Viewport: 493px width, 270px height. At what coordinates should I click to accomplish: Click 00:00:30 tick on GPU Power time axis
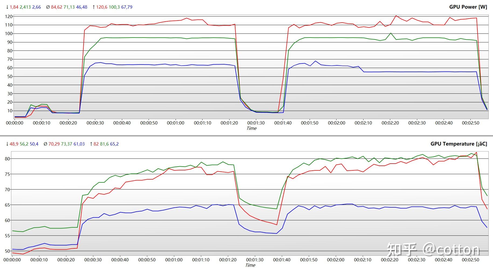click(x=95, y=123)
